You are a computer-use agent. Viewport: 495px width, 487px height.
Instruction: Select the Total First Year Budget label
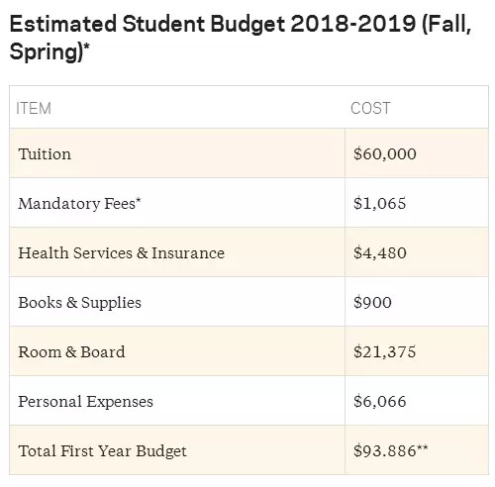coord(103,451)
